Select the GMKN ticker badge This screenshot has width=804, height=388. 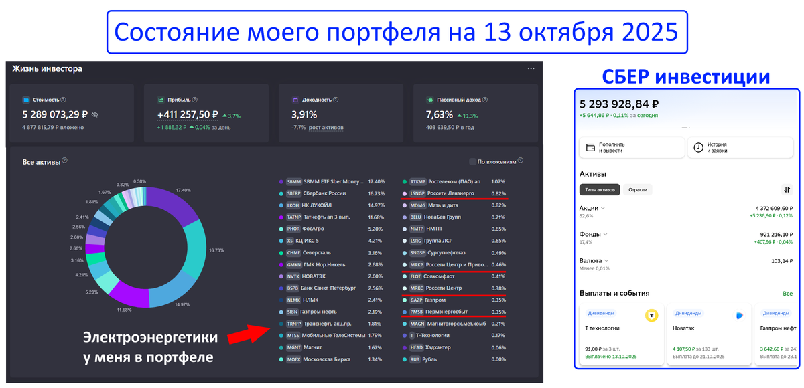pos(293,264)
